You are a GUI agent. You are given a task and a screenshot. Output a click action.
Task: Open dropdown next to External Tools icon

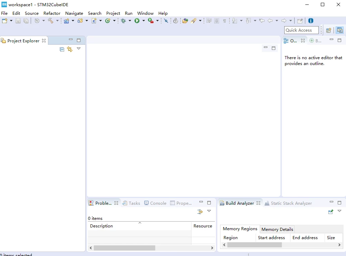click(157, 21)
